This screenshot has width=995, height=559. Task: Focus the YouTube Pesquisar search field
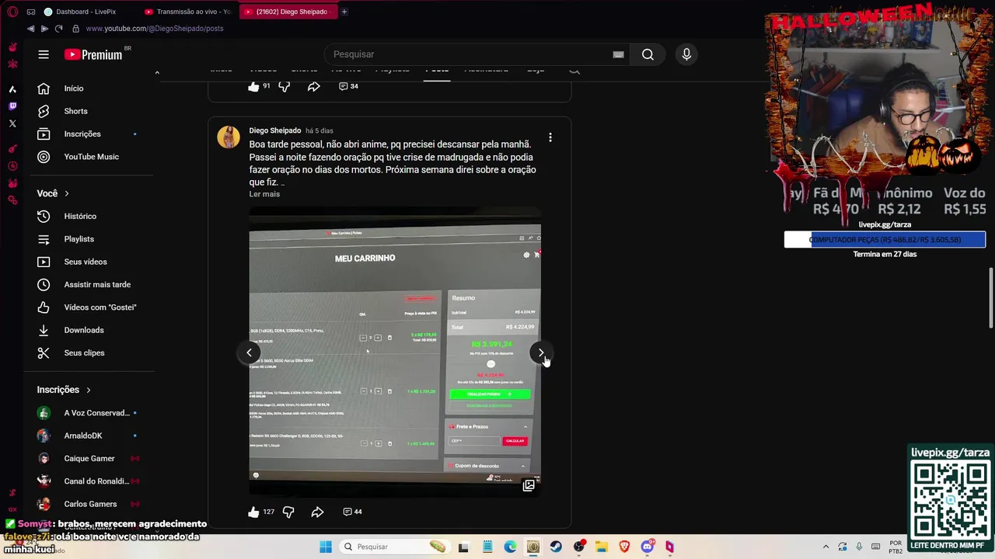coord(466,54)
